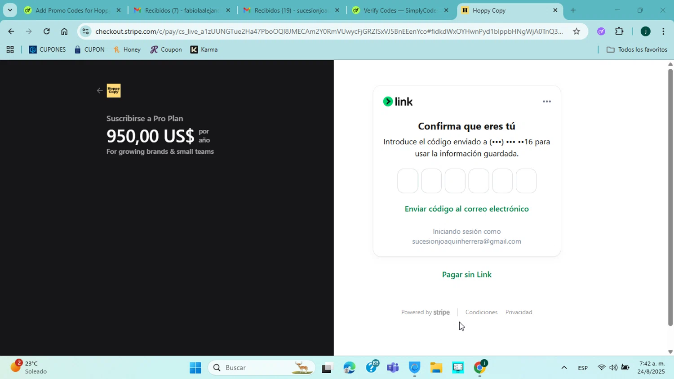
Task: Open the CUPONES bookmark
Action: [x=47, y=50]
